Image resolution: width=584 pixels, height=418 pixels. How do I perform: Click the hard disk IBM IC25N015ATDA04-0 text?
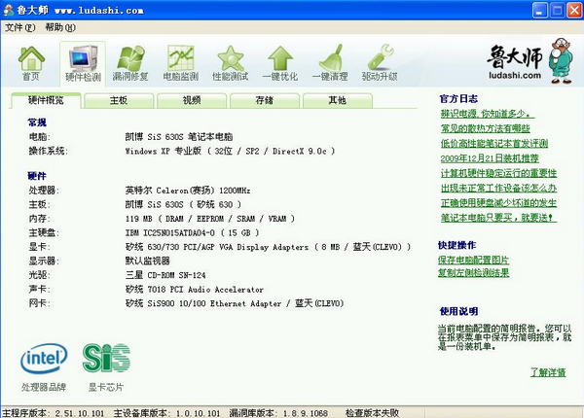[192, 232]
